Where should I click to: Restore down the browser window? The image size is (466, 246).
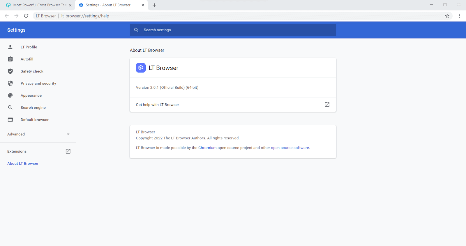pyautogui.click(x=445, y=5)
